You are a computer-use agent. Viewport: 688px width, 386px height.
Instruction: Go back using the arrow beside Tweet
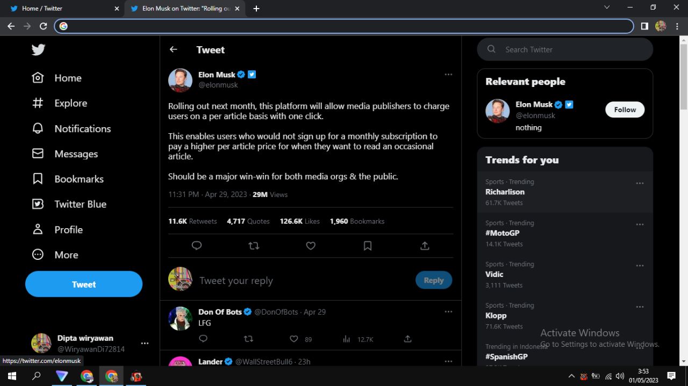click(x=173, y=49)
